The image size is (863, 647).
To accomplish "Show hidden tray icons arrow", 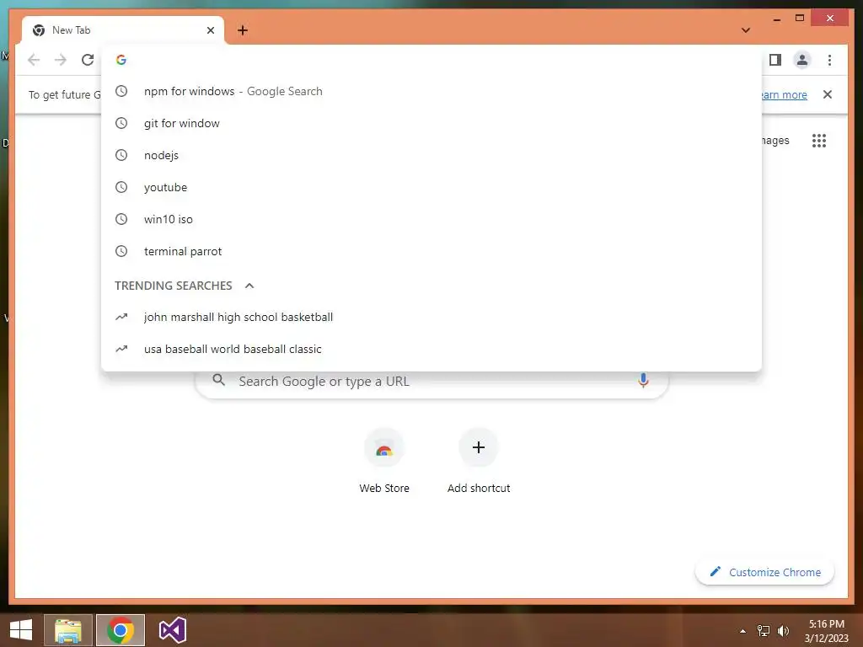I will 743,631.
